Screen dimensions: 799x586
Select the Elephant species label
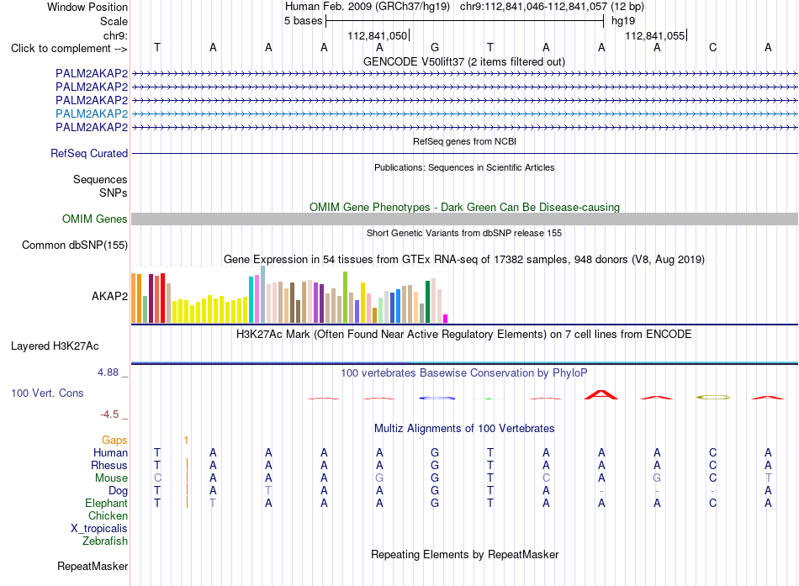click(x=106, y=503)
